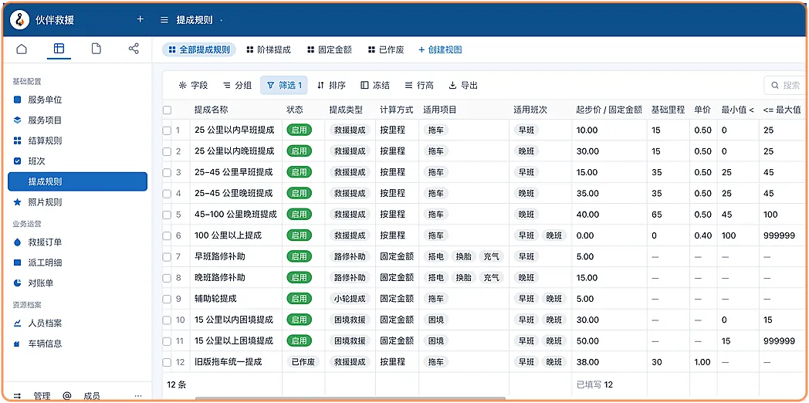The height and width of the screenshot is (403, 809).
Task: Click the 小轮提成 tag in 辅助轮提成 row
Action: click(349, 299)
